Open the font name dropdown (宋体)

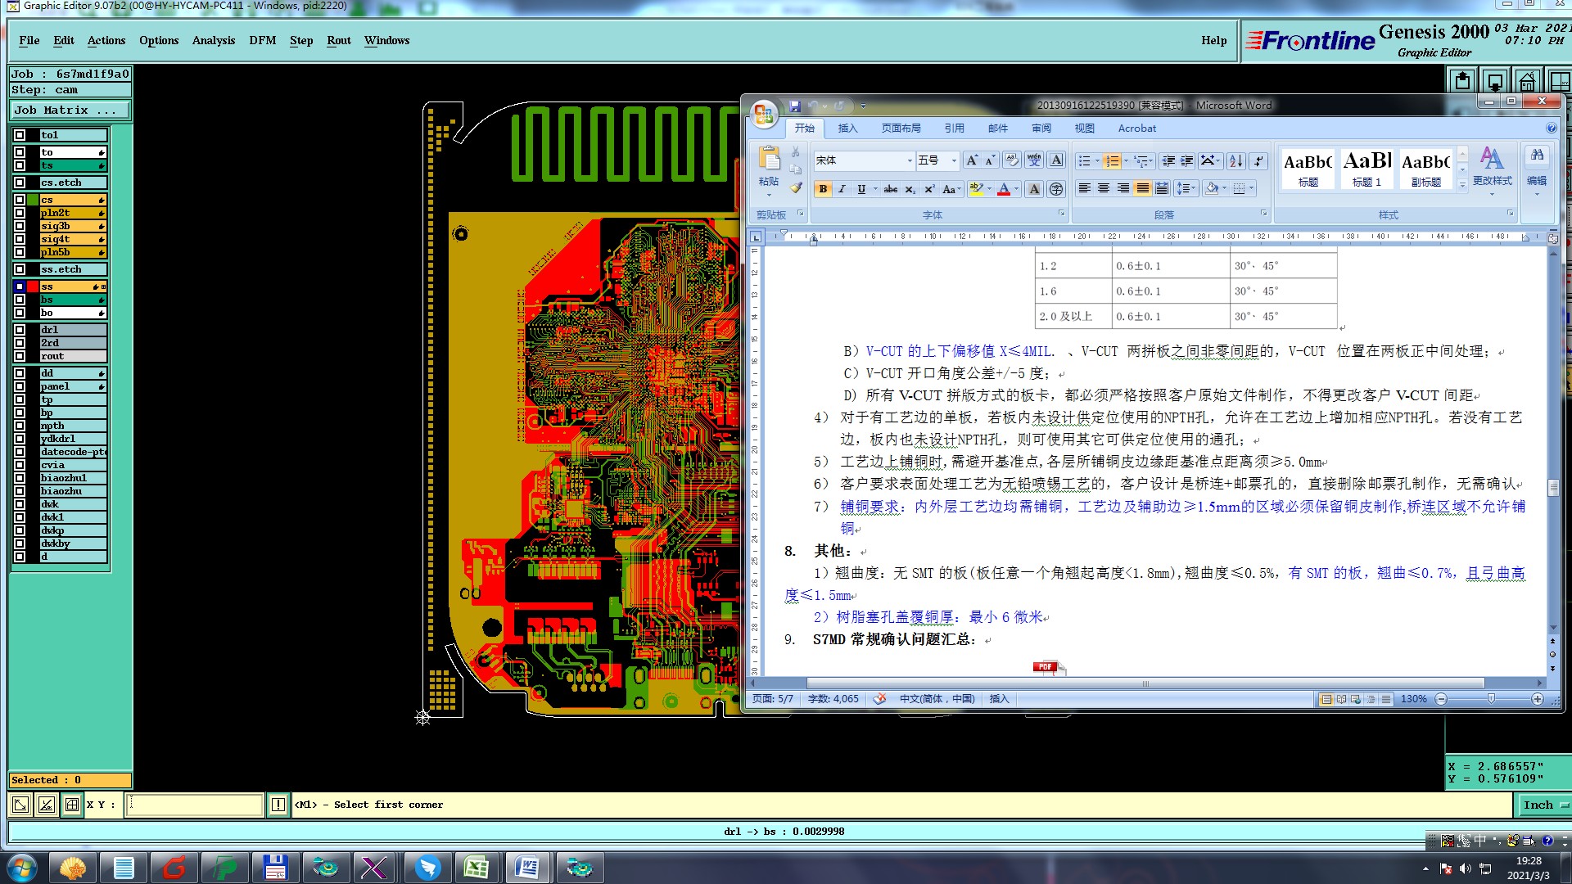909,160
